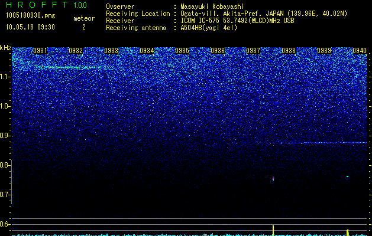Click the date stamp 10.05.18 09:30

30,27
